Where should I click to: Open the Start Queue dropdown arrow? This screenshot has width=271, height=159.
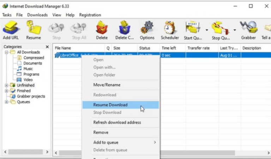tap(206, 30)
